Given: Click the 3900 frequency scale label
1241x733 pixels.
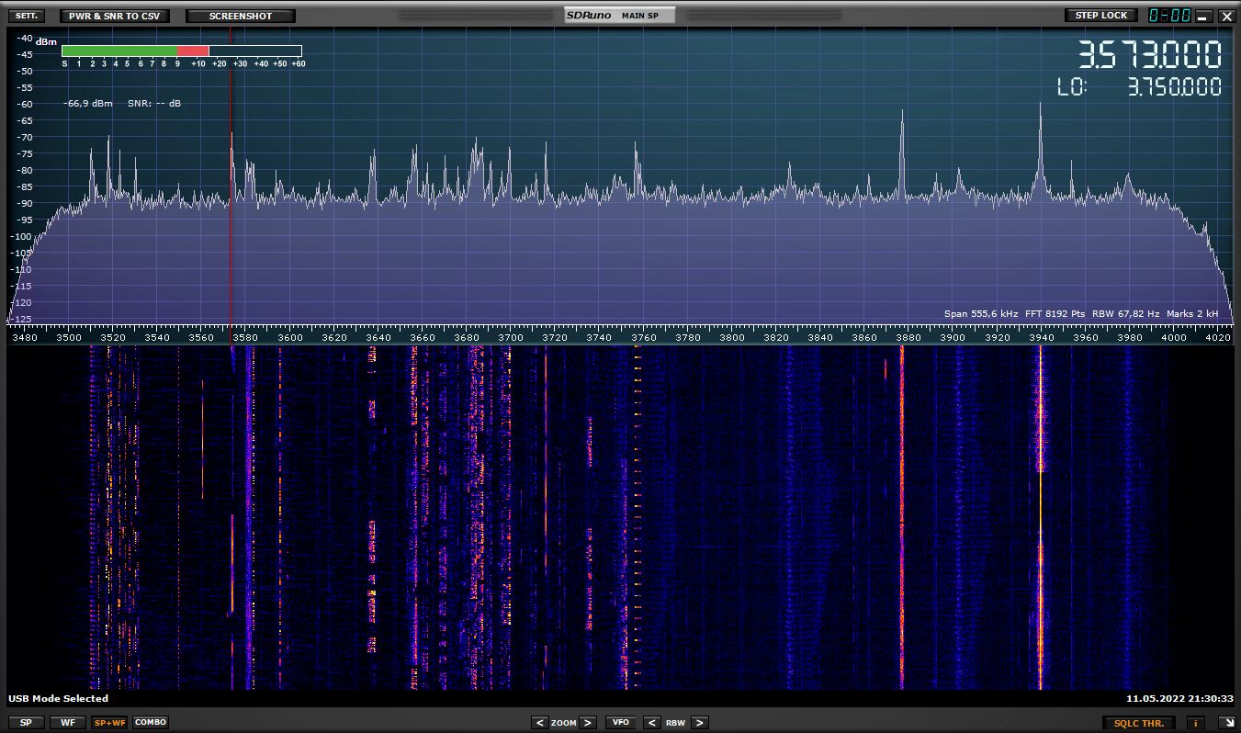Looking at the screenshot, I should pos(953,337).
